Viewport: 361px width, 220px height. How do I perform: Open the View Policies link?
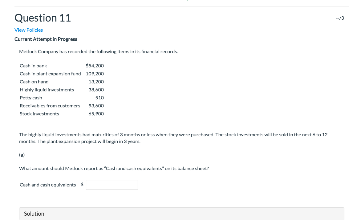tap(28, 30)
